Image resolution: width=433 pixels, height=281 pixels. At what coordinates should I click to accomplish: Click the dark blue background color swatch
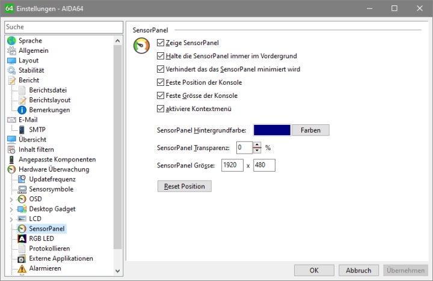coord(272,130)
